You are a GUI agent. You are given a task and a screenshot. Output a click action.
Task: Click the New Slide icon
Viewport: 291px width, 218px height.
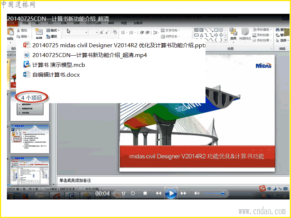[39, 32]
